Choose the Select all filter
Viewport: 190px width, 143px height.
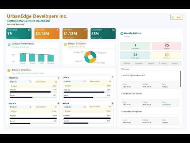tap(127, 63)
